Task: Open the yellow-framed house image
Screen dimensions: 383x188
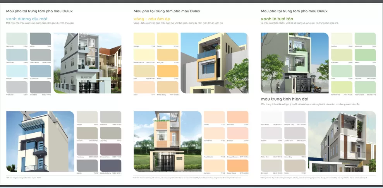Action: tap(214, 63)
